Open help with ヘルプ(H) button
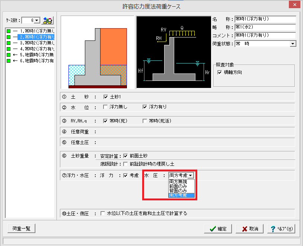The width and height of the screenshot is (303, 246). (x=281, y=229)
